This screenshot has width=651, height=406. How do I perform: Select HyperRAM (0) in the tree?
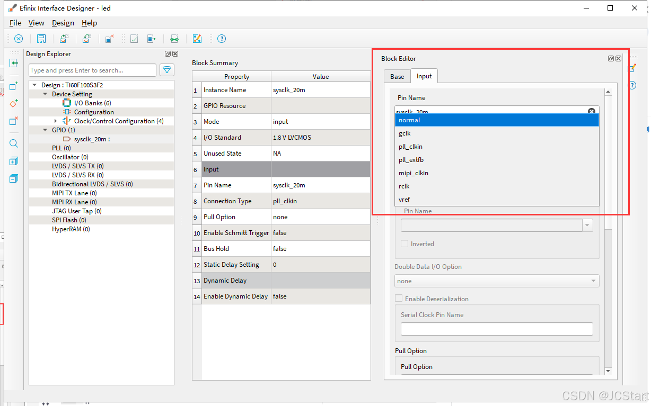coord(71,229)
